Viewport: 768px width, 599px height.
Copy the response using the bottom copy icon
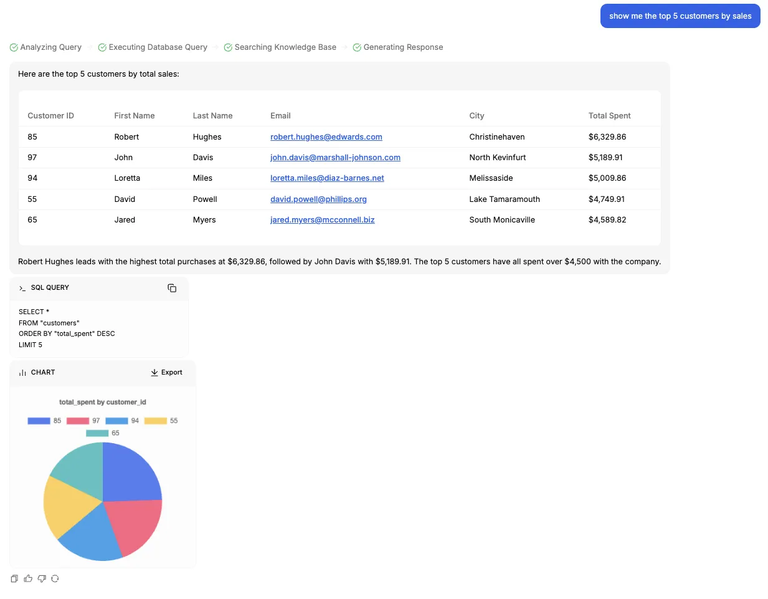[x=14, y=578]
